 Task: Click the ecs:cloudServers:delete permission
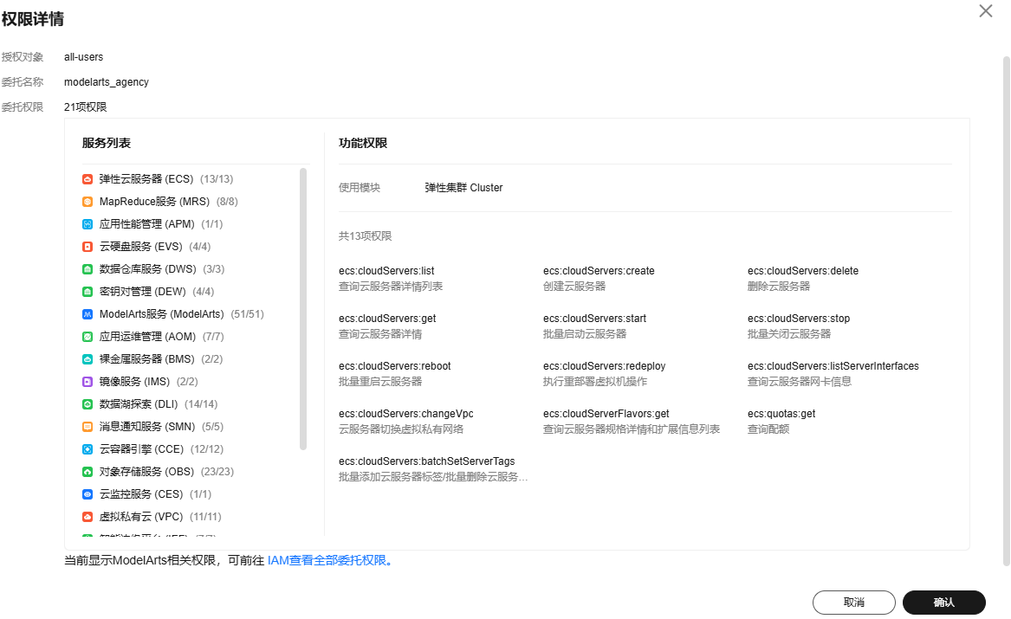[803, 271]
